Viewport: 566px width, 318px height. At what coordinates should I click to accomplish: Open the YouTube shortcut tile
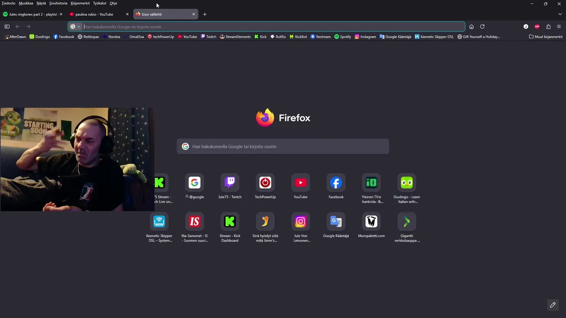(x=301, y=186)
